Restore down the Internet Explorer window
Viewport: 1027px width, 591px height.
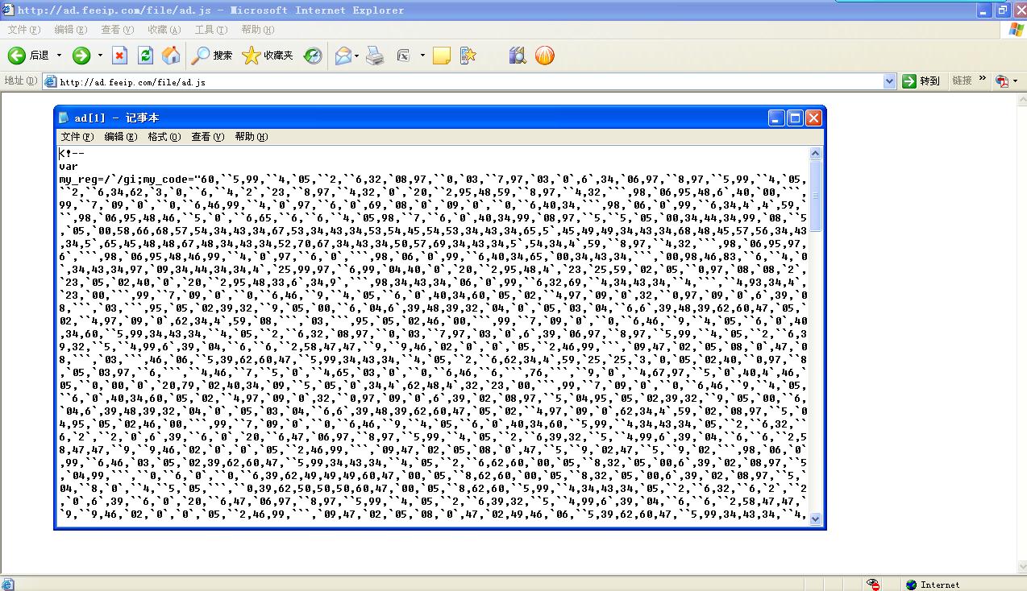click(x=1003, y=10)
